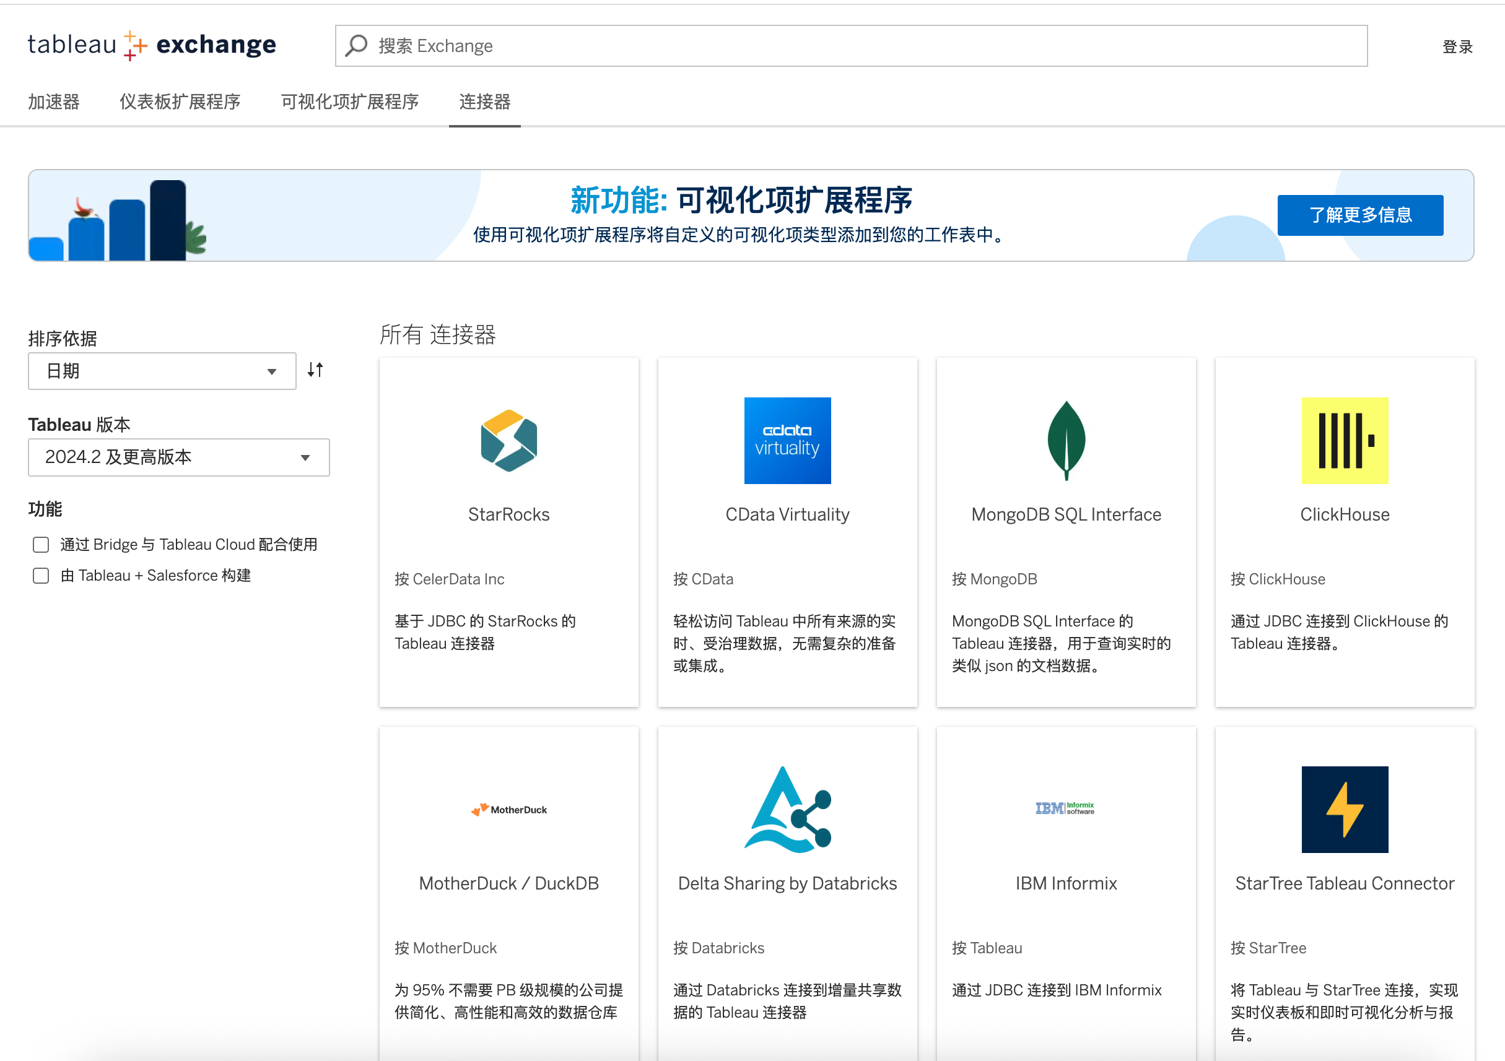Image resolution: width=1505 pixels, height=1061 pixels.
Task: Click the 了解更多信息 button
Action: pos(1360,215)
